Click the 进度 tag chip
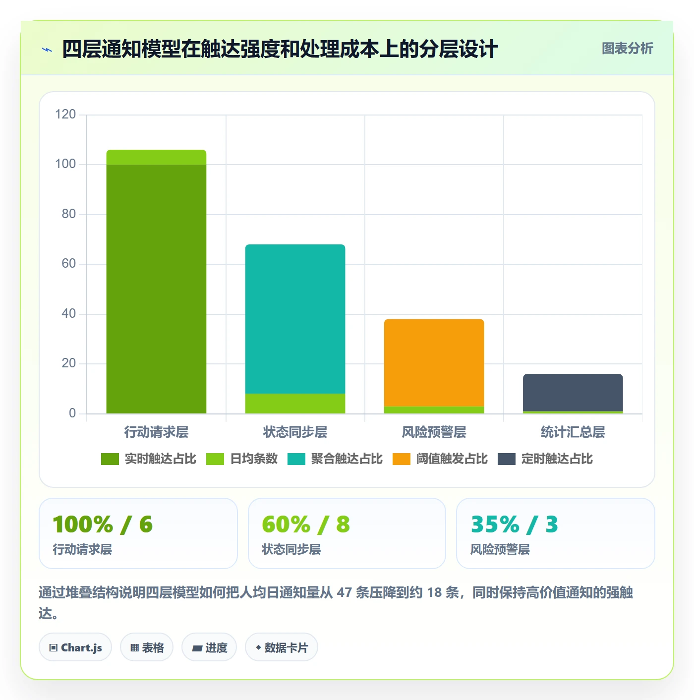 pyautogui.click(x=209, y=647)
